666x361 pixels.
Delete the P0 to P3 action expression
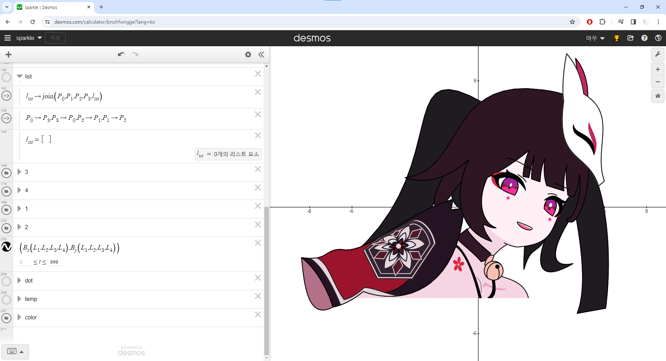coord(258,114)
